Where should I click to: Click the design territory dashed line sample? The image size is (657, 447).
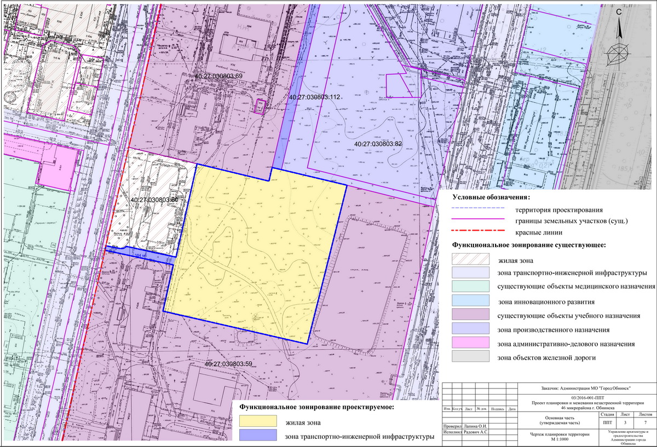[477, 209]
